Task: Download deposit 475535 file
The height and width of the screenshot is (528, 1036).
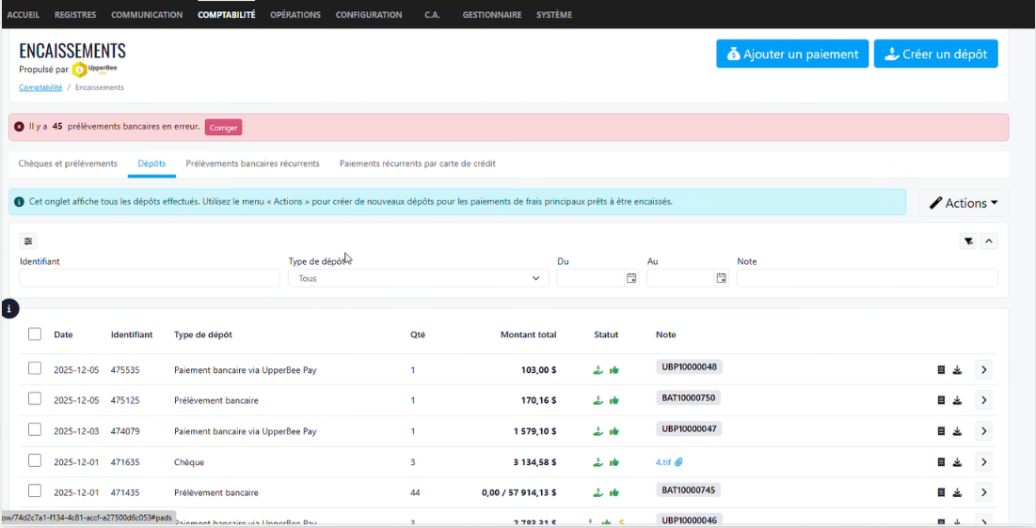Action: [957, 370]
